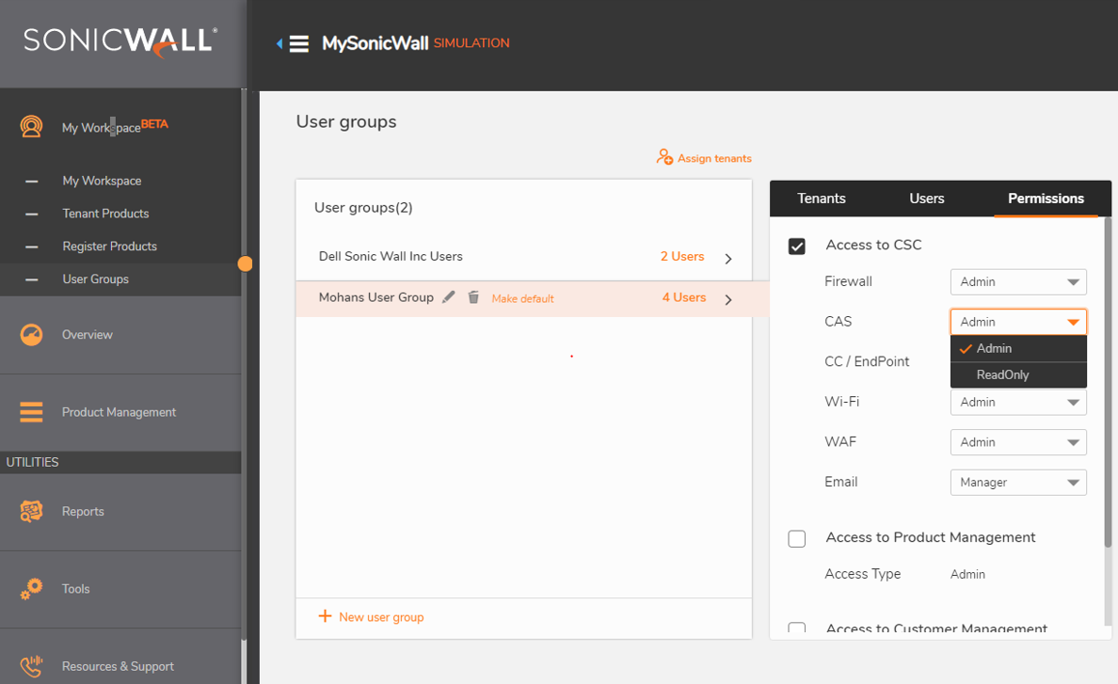Click the Assign tenants link
This screenshot has width=1118, height=684.
coord(704,158)
